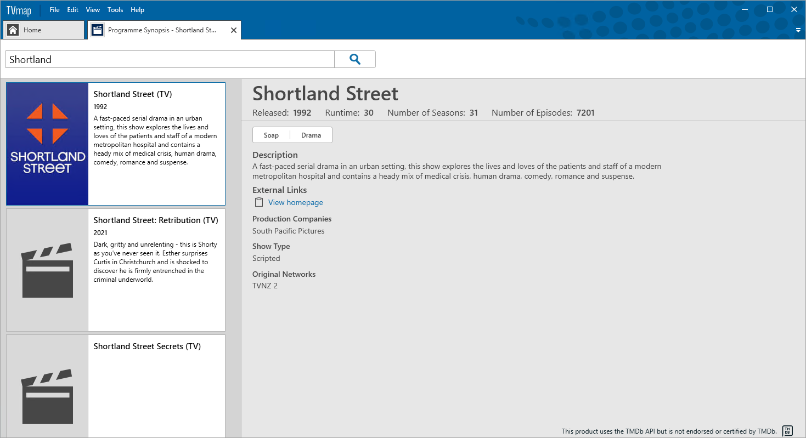Click the clapperboard icon on Programme Synopsis tab
Screen dimensions: 806x438
pyautogui.click(x=98, y=30)
